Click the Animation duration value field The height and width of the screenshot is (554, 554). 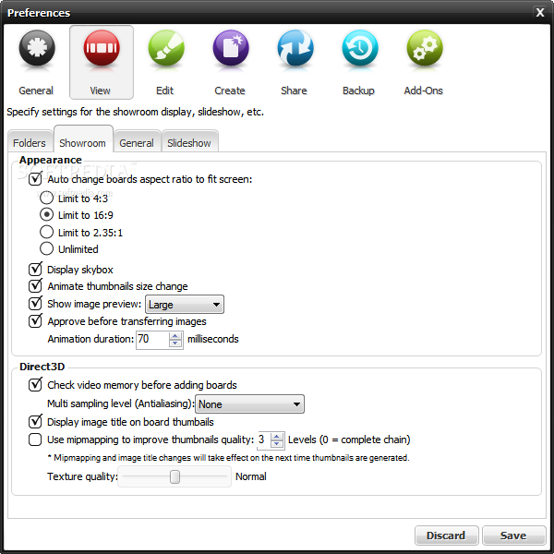point(152,340)
